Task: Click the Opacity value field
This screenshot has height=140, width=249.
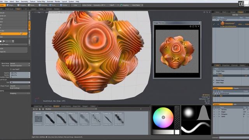Action: point(20,73)
